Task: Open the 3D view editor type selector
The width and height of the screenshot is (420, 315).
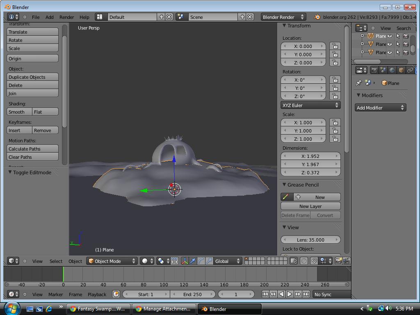Action: (13, 261)
